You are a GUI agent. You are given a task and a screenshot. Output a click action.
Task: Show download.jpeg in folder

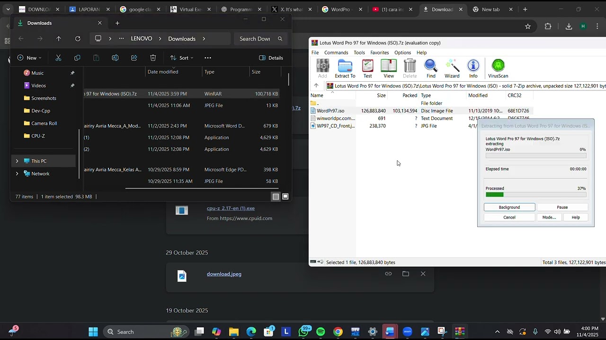click(x=406, y=273)
